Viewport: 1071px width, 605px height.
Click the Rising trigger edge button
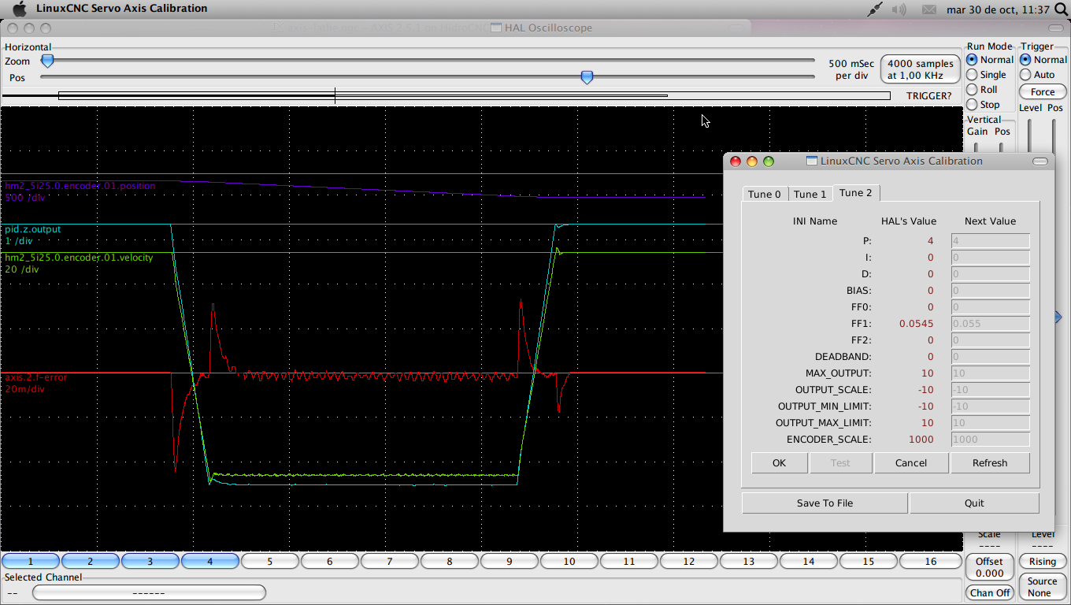click(x=1043, y=562)
